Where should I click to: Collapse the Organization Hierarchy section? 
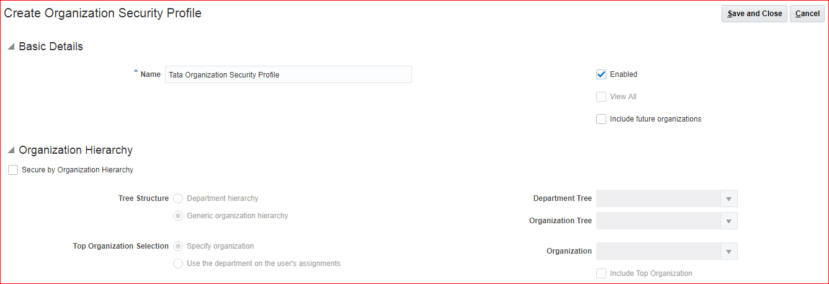tap(11, 151)
